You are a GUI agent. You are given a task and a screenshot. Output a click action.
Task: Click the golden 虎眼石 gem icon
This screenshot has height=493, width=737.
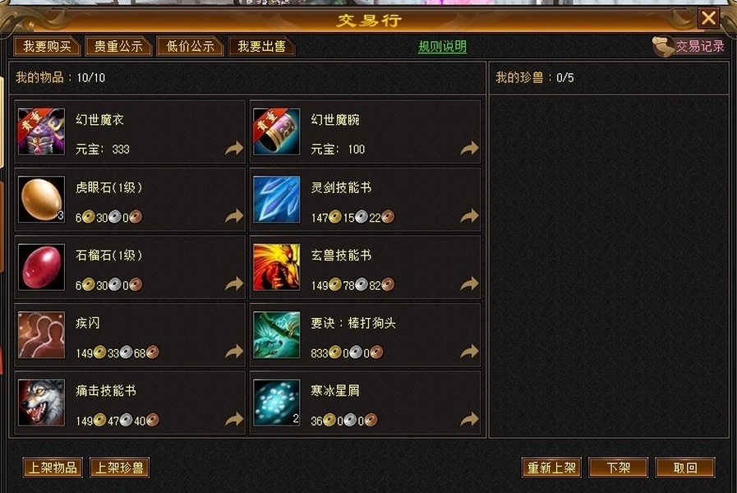pos(41,200)
